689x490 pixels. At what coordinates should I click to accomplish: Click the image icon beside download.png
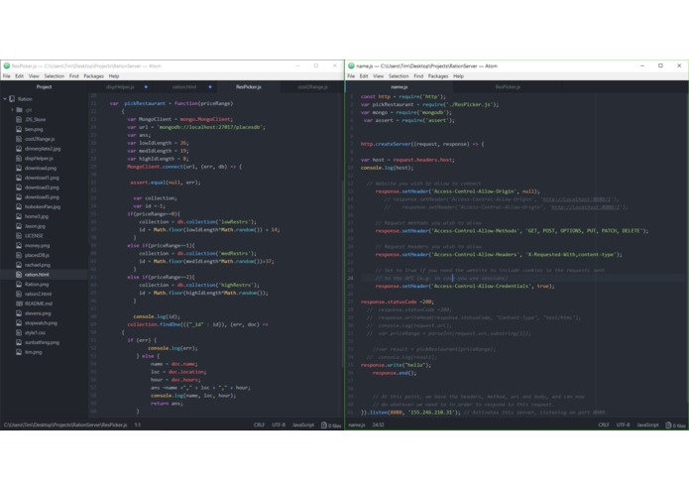(19, 168)
